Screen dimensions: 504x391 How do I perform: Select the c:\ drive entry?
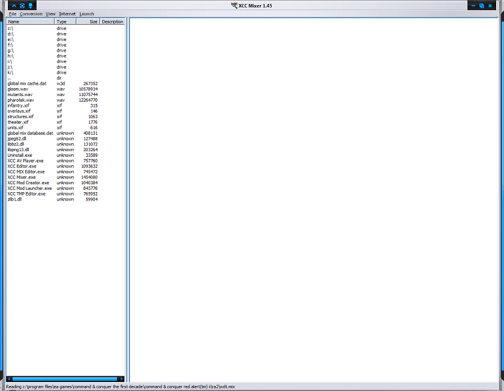[x=11, y=29]
